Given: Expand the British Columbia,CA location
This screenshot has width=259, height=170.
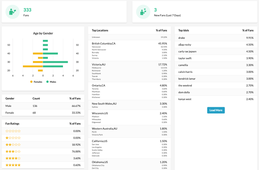Looking at the screenshot, I should [104, 44].
